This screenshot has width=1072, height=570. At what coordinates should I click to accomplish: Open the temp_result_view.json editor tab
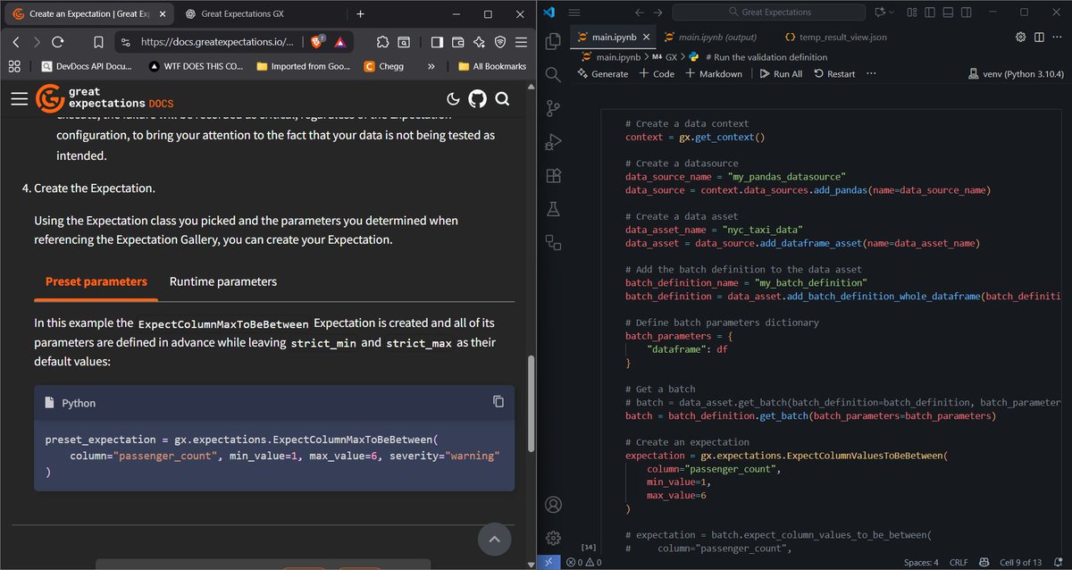(x=835, y=37)
